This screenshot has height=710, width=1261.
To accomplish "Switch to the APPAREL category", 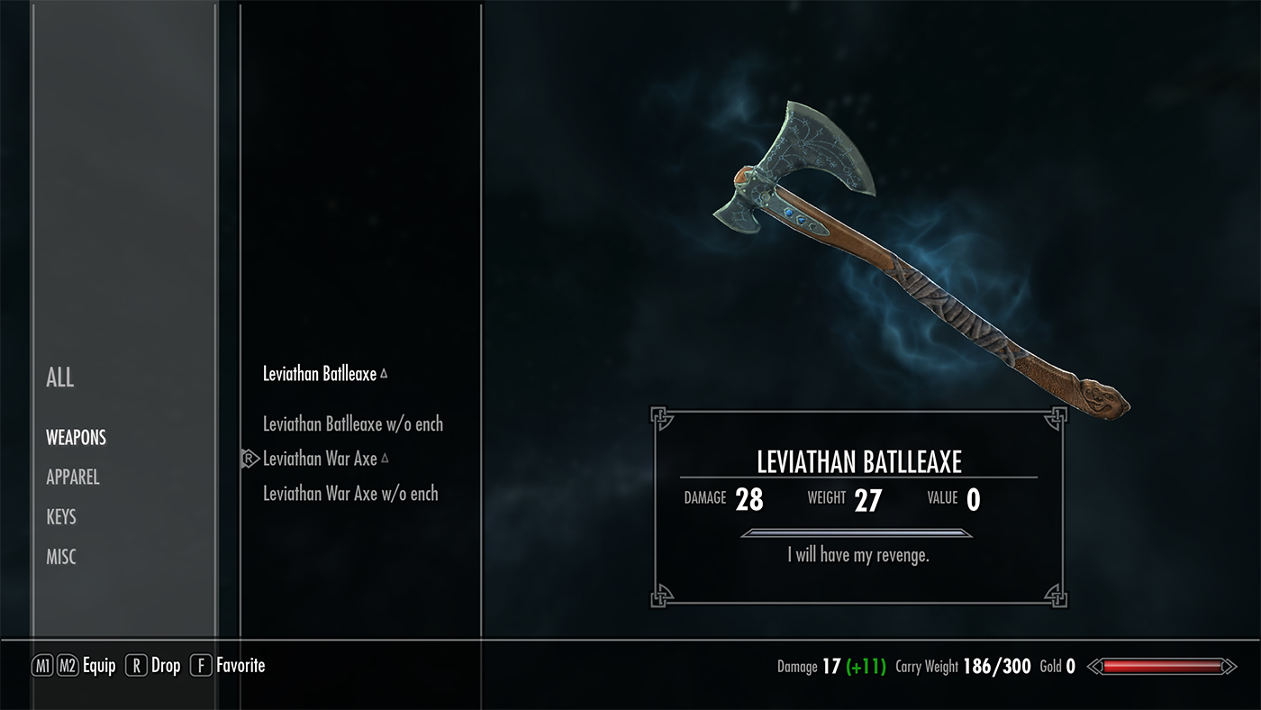I will [73, 478].
